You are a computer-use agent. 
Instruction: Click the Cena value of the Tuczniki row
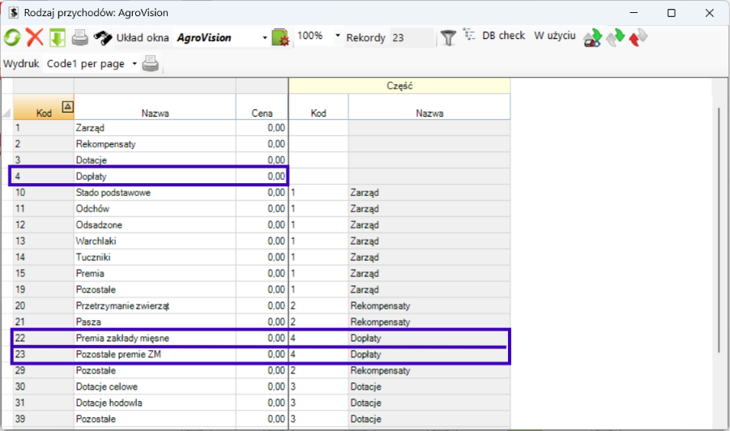[x=263, y=258]
